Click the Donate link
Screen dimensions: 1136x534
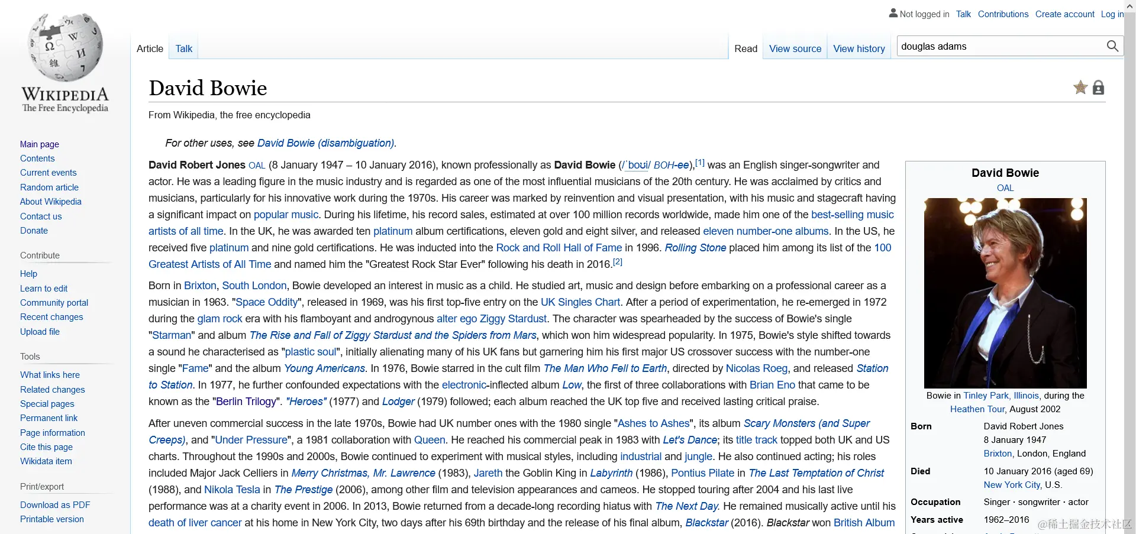click(34, 231)
